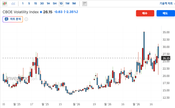Select the candlestick chart type icon
The width and height of the screenshot is (175, 108).
[x=5, y=4]
